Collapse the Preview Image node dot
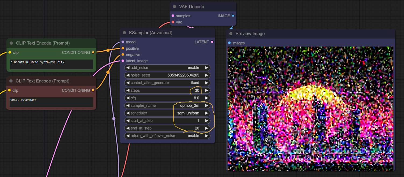 coord(231,34)
